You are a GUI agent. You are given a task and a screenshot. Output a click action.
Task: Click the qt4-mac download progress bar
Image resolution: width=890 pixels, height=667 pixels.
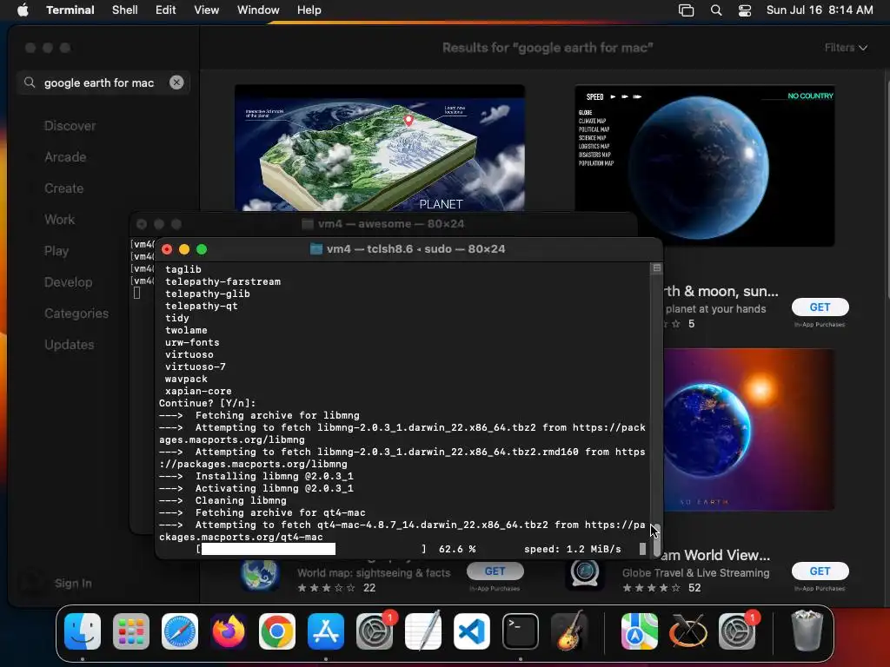311,549
